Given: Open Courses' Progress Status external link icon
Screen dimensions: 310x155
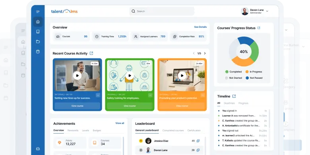Looking at the screenshot, I should (259, 28).
